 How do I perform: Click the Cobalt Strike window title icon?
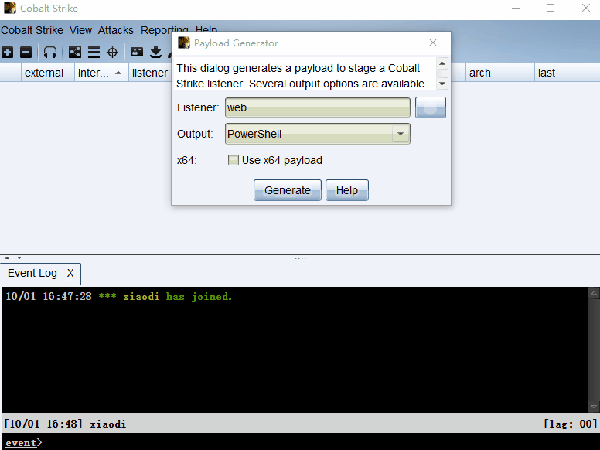point(10,8)
